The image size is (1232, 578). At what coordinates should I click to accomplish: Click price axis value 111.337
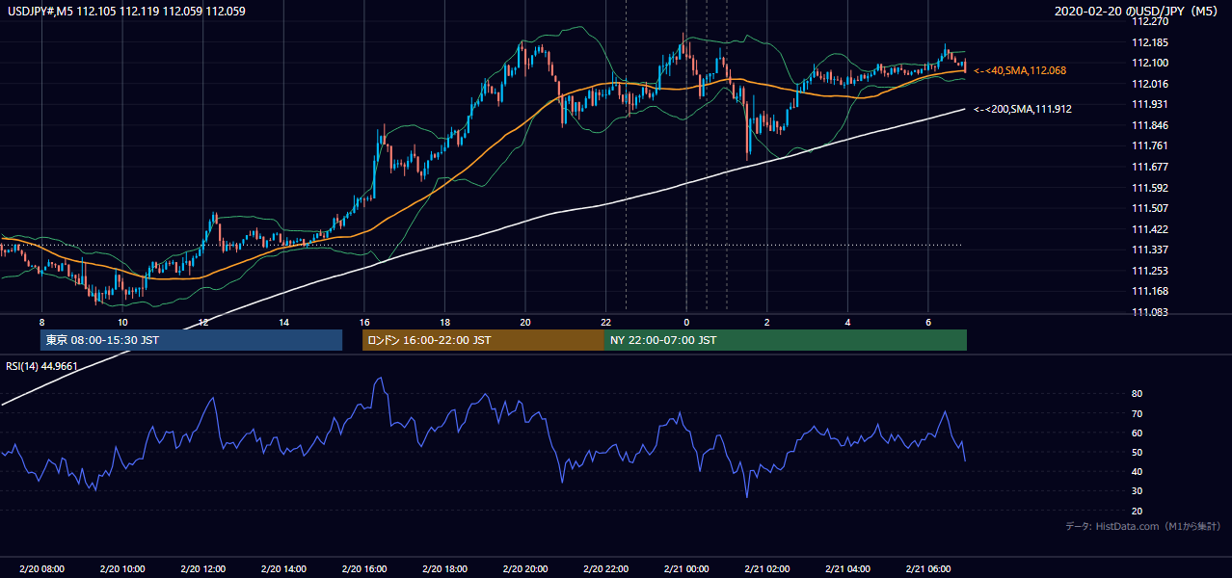[1151, 250]
